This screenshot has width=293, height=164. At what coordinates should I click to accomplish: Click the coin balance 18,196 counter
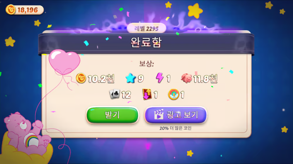(x=25, y=10)
